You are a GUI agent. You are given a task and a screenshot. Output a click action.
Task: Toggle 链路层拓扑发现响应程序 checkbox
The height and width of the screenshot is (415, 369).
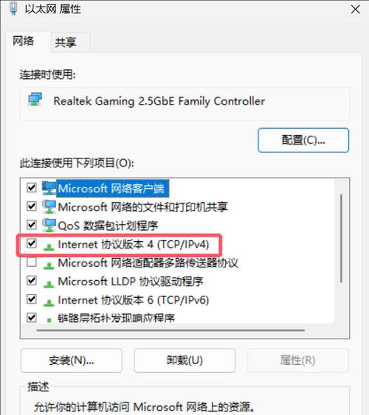pos(32,317)
